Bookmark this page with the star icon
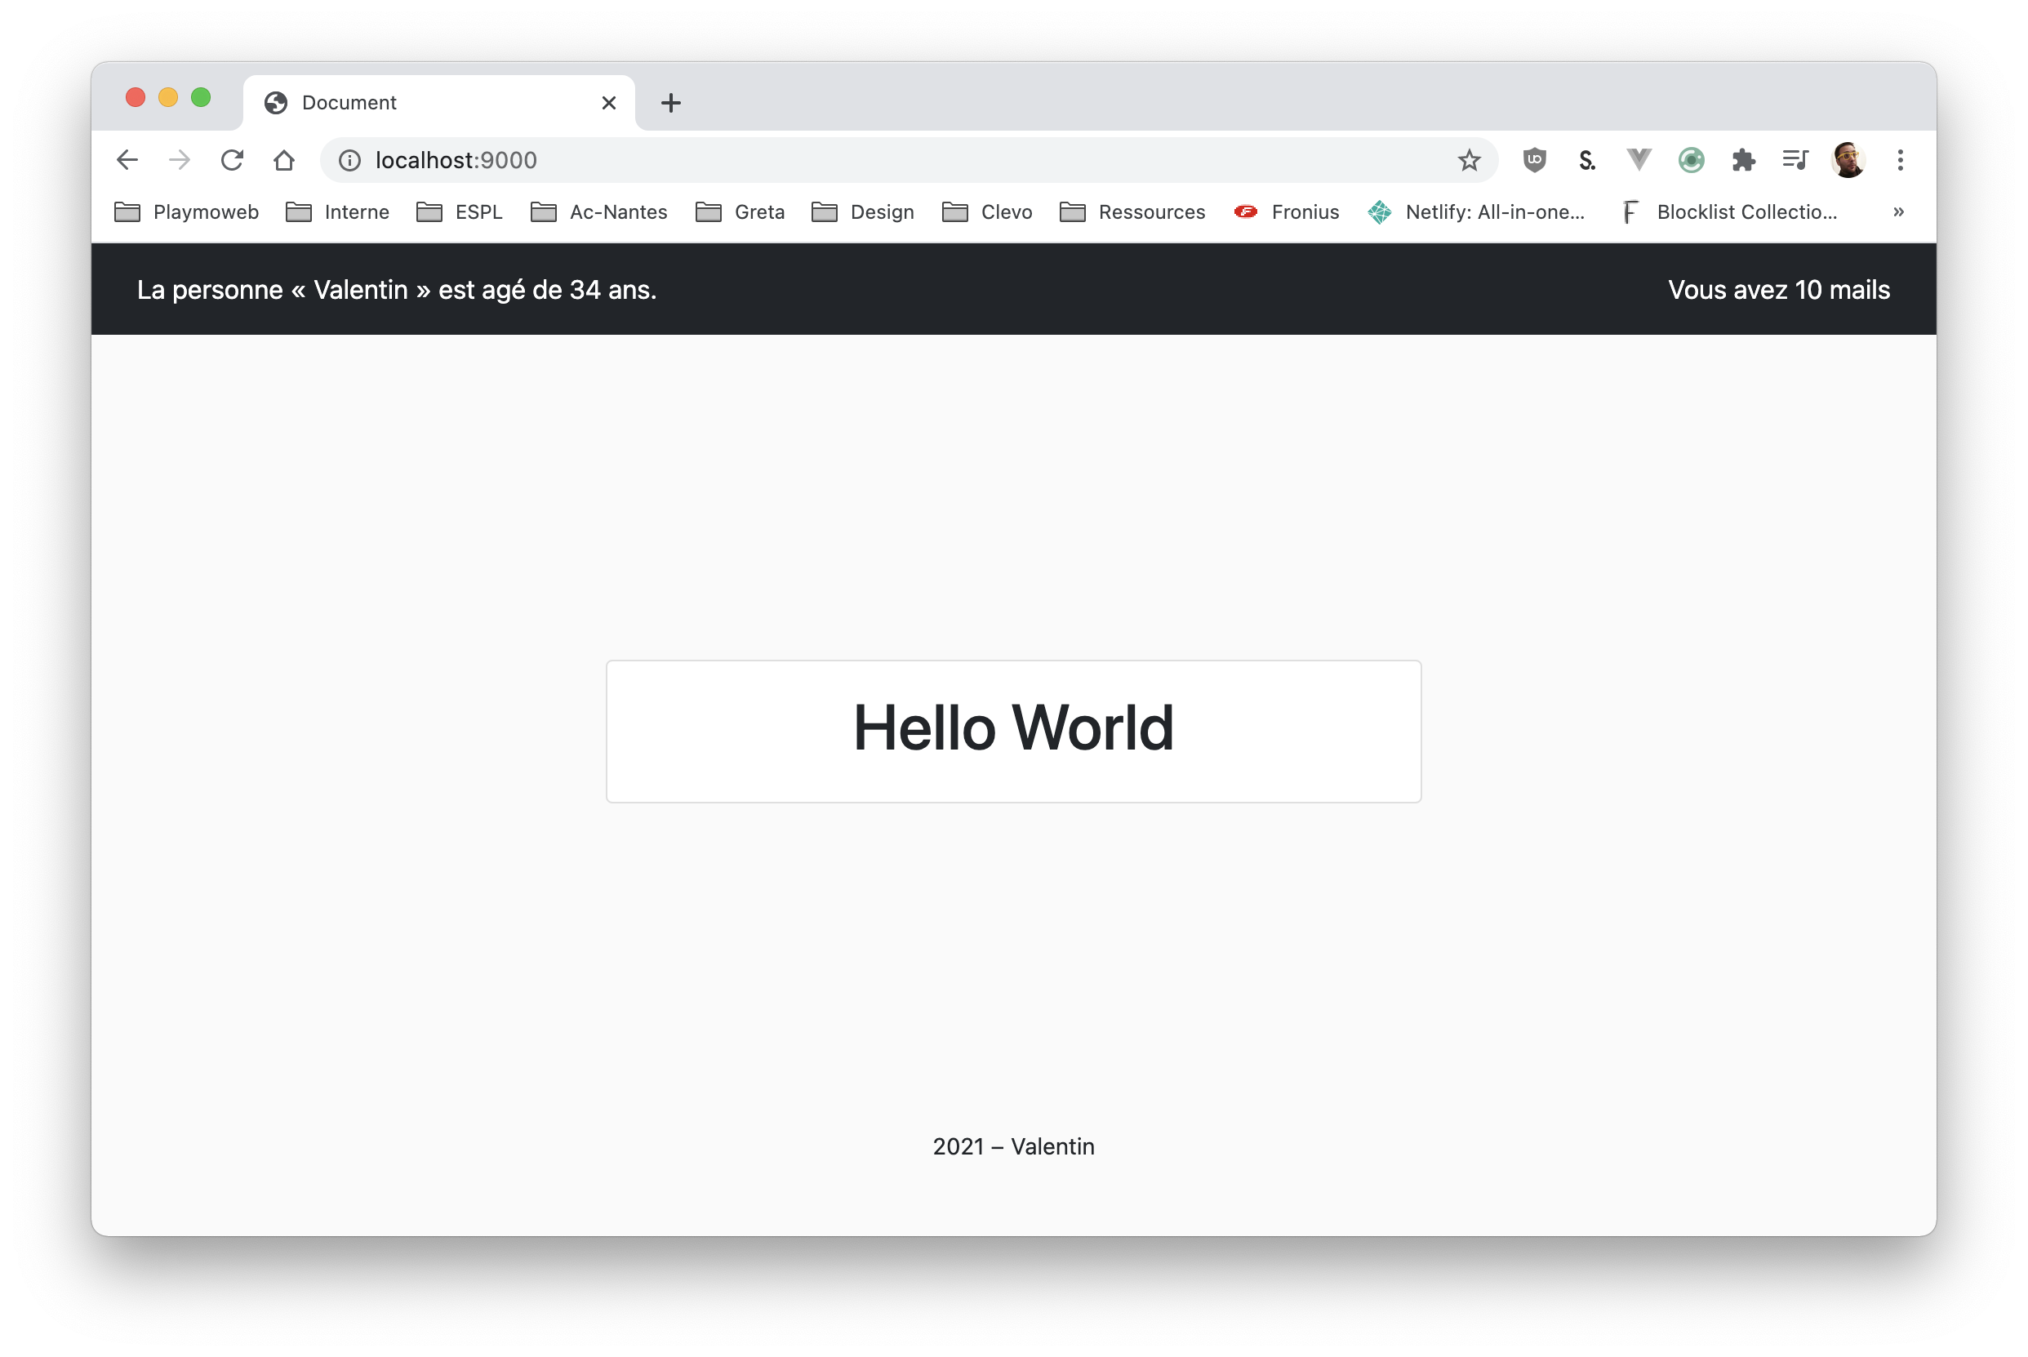2028x1357 pixels. (x=1468, y=160)
